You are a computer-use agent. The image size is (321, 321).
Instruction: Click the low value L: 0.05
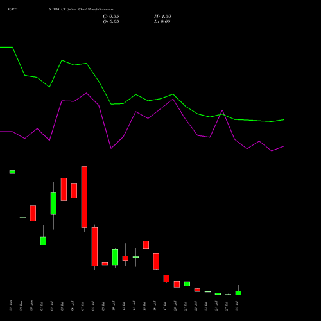[x=162, y=22]
